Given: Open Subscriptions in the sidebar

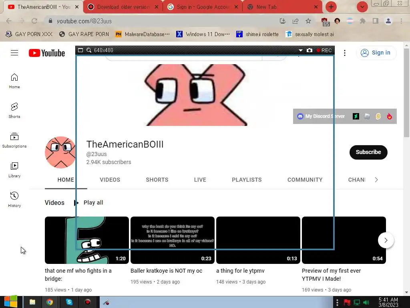Looking at the screenshot, I should point(14,140).
